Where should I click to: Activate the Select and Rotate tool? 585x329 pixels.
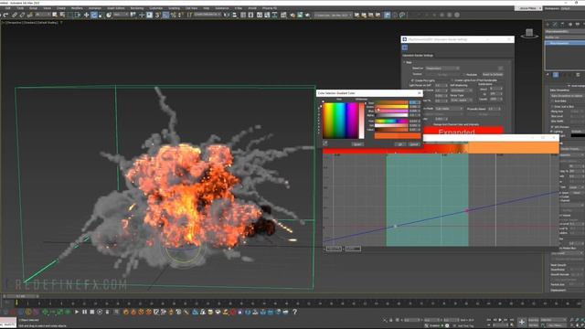pyautogui.click(x=94, y=15)
